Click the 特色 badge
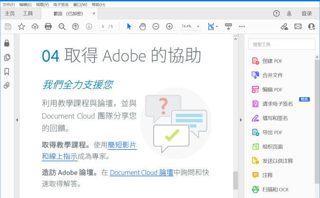 click(304, 99)
